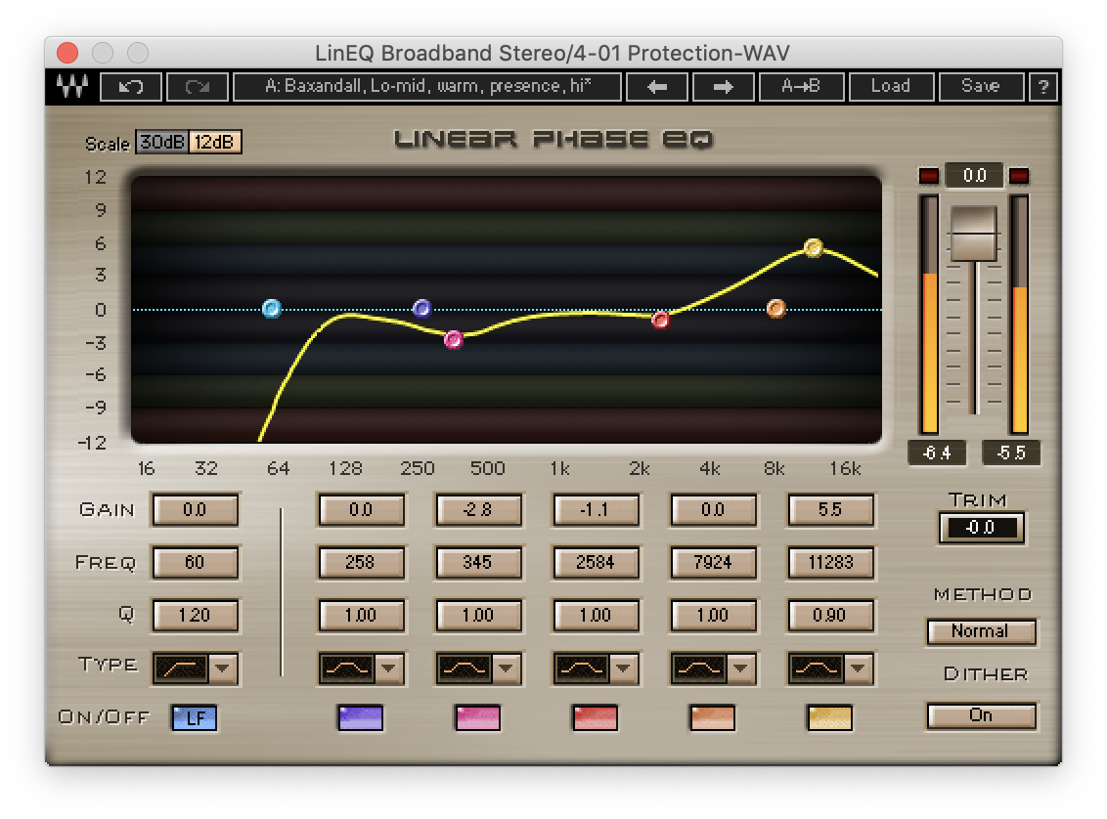Click the Waves logo icon
The image size is (1107, 819).
pyautogui.click(x=72, y=87)
